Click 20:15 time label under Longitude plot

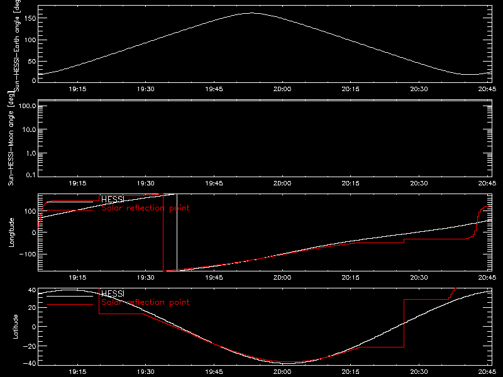[351, 277]
